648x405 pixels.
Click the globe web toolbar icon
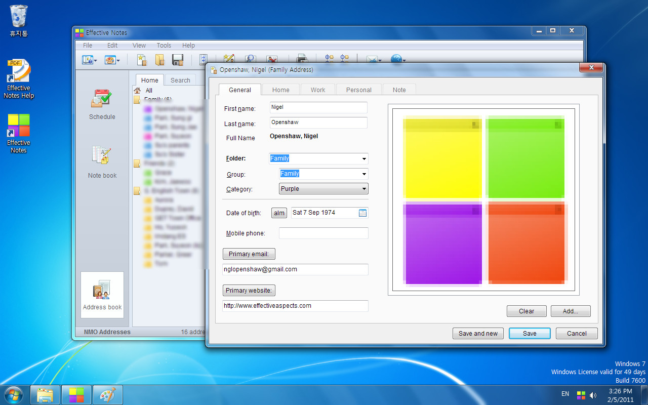396,59
